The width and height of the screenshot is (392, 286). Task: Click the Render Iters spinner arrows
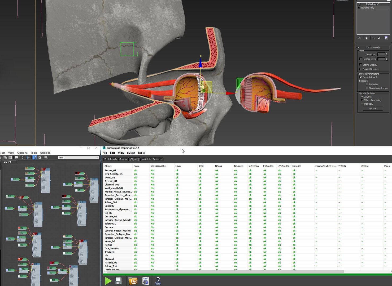point(387,59)
